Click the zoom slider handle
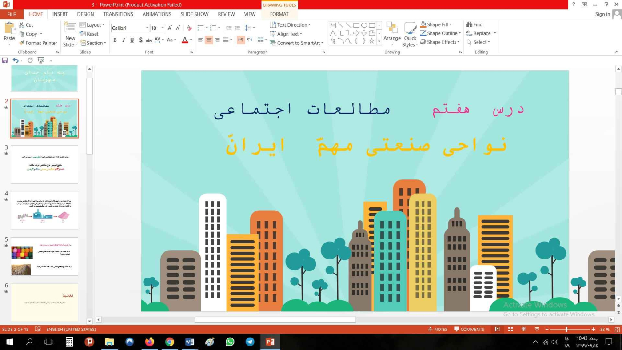Screen dimensions: 622x350 pos(566,330)
